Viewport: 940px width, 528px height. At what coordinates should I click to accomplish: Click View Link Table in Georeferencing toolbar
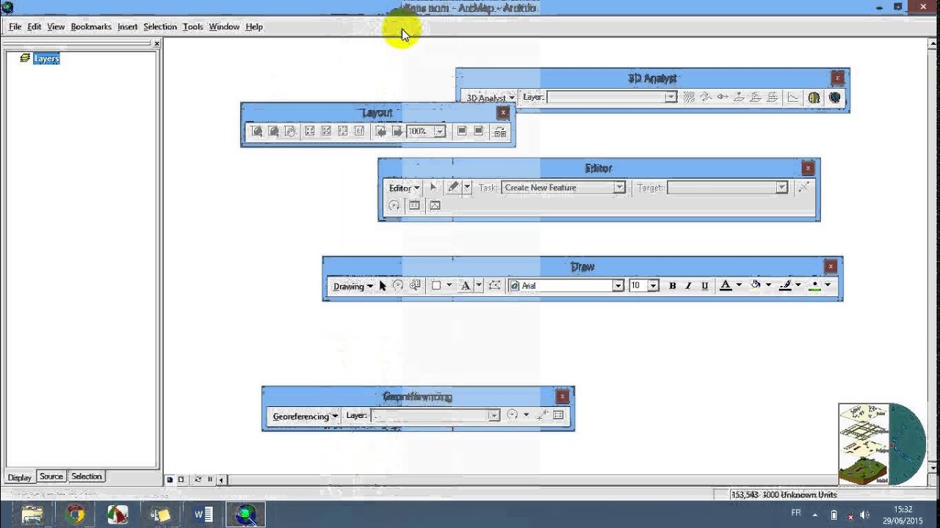pyautogui.click(x=558, y=415)
